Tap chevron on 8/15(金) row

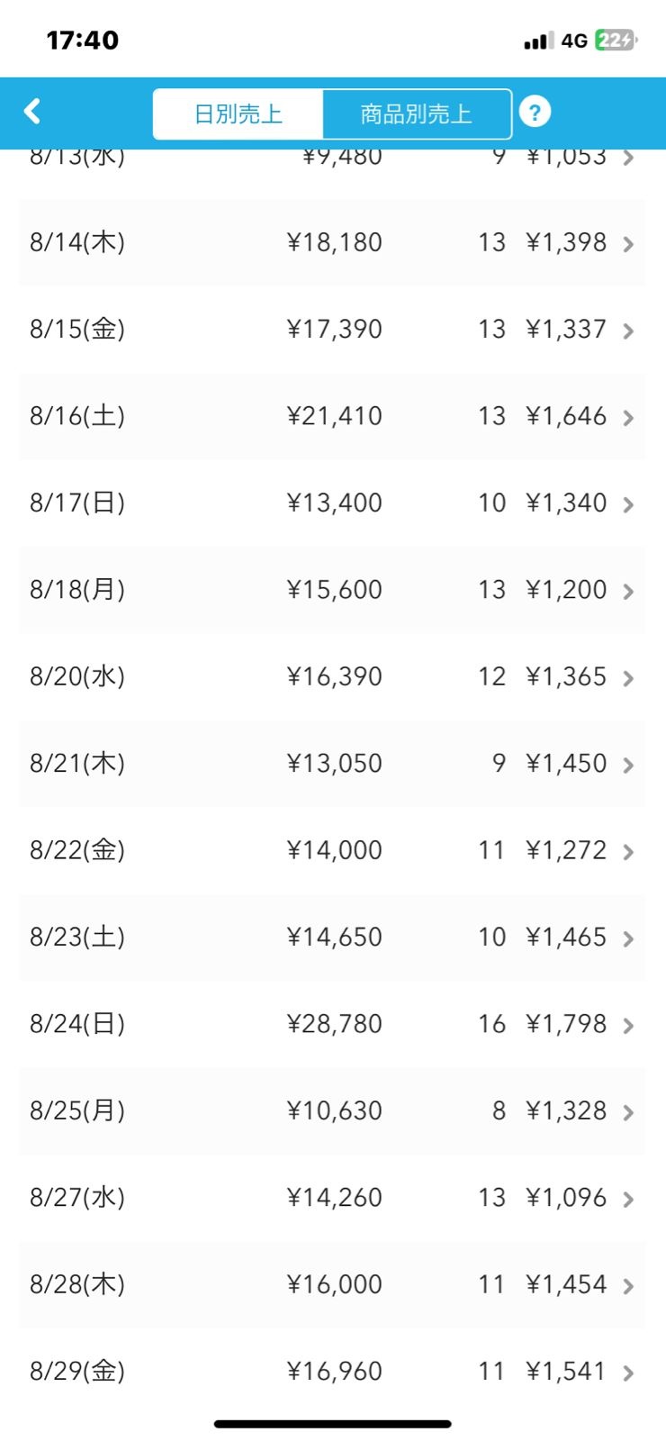tap(628, 331)
